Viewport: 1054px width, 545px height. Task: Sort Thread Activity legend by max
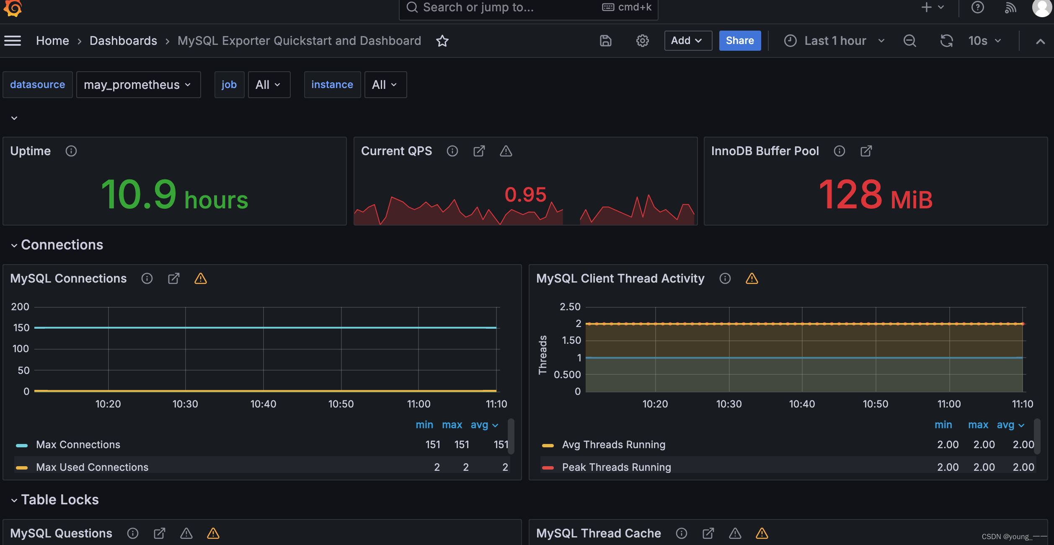[x=978, y=425]
